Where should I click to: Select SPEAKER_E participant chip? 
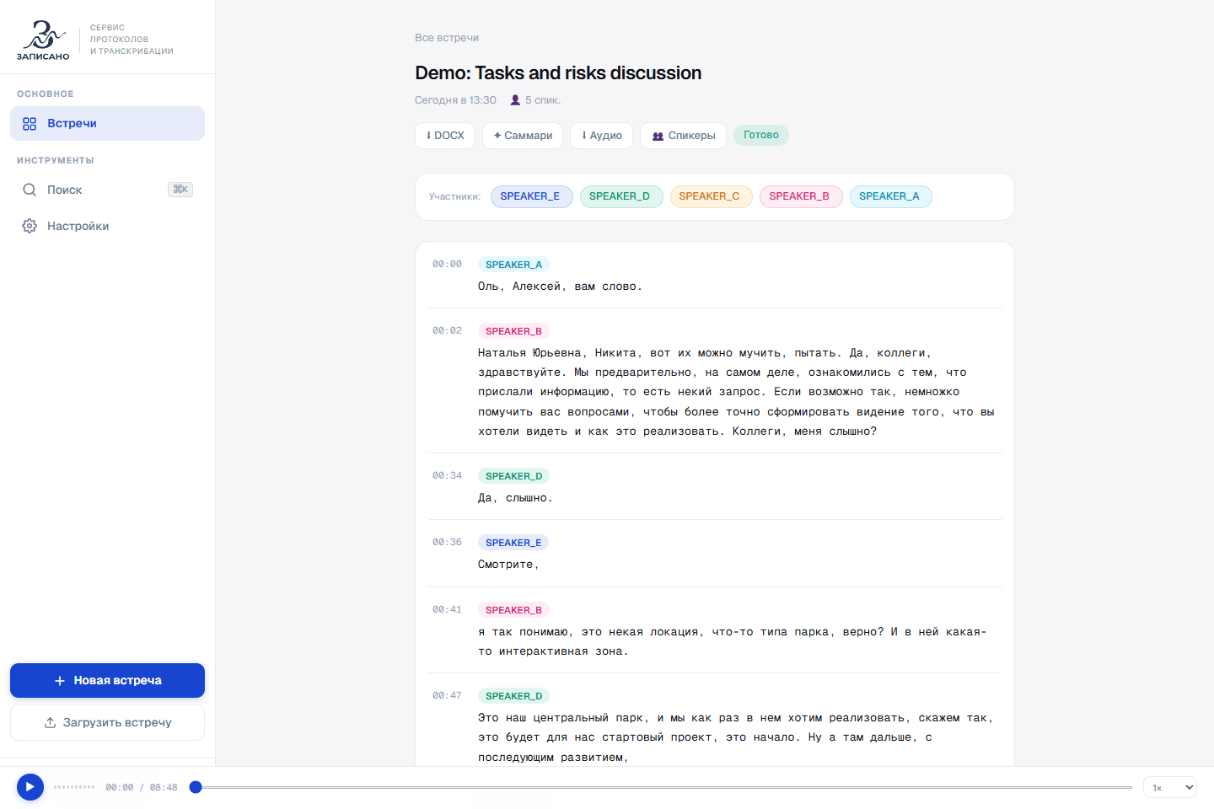531,196
